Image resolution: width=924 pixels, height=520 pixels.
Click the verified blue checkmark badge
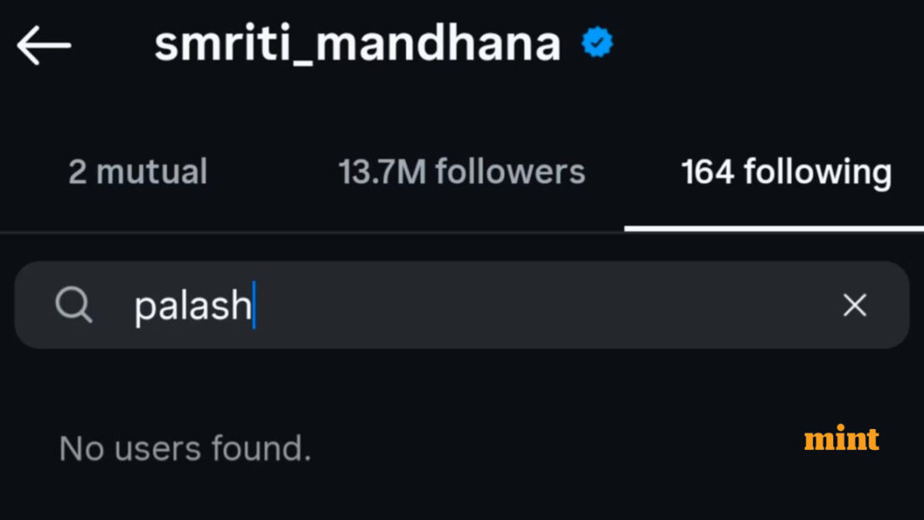pos(597,40)
